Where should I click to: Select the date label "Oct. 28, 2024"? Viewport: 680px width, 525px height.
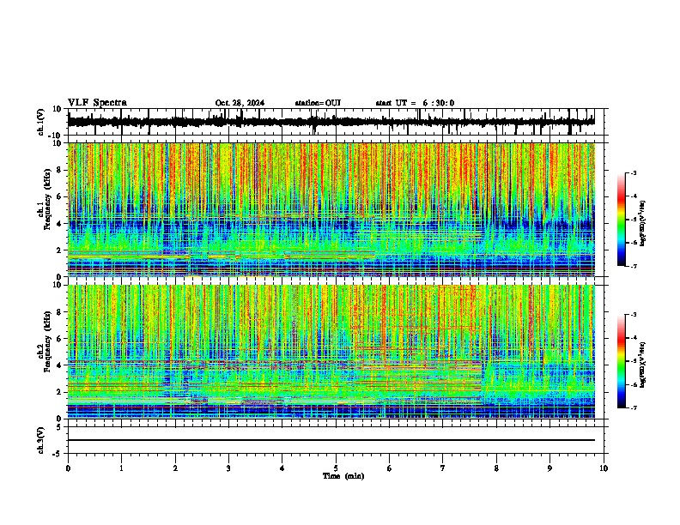coord(240,103)
